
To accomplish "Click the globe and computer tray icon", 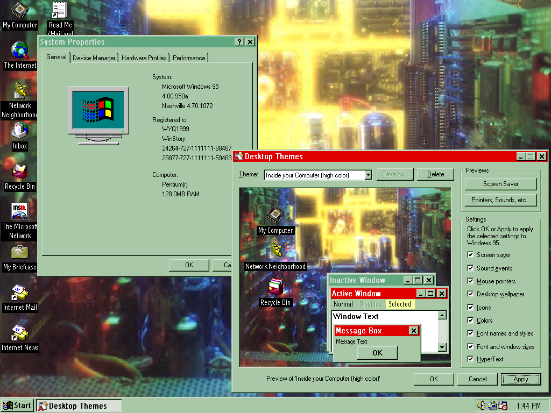I will pos(492,405).
